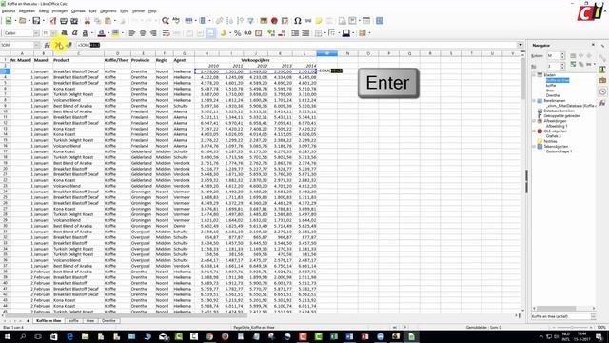Open the Bestand menu

(x=9, y=11)
